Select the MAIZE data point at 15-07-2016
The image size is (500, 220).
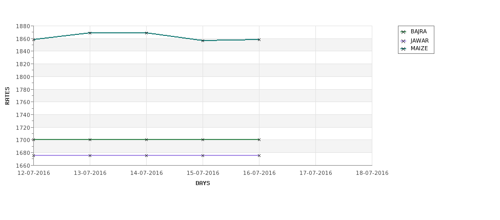click(203, 41)
